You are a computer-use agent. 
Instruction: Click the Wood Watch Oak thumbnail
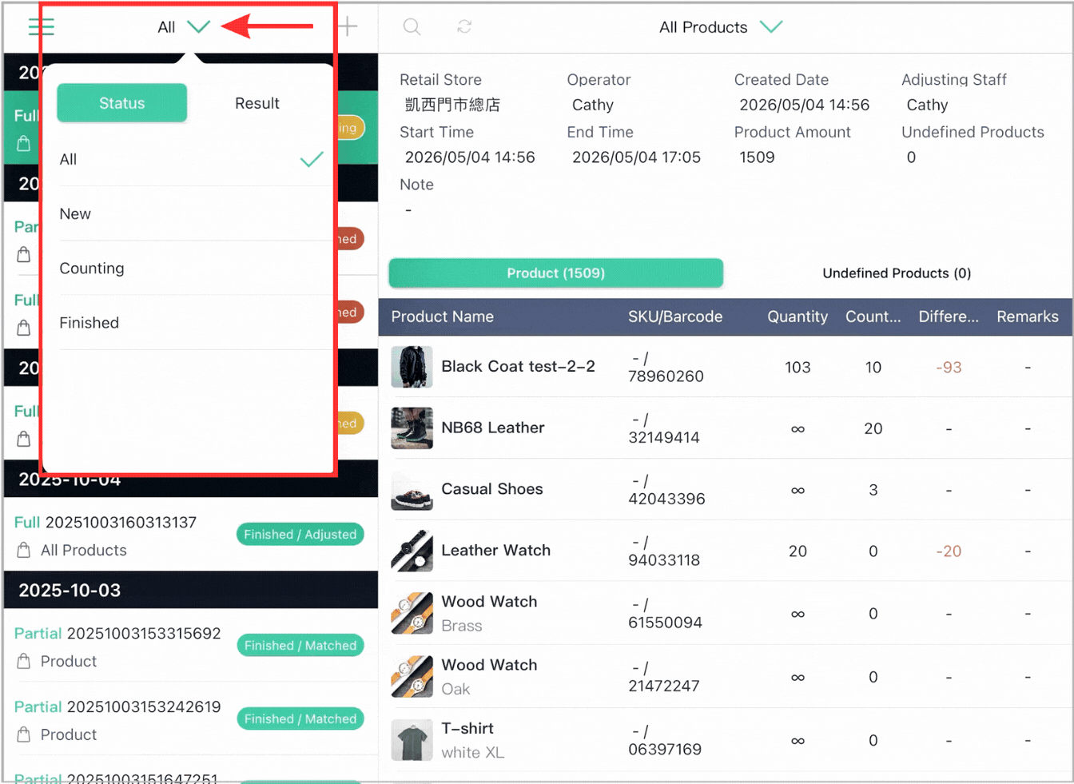[x=412, y=677]
